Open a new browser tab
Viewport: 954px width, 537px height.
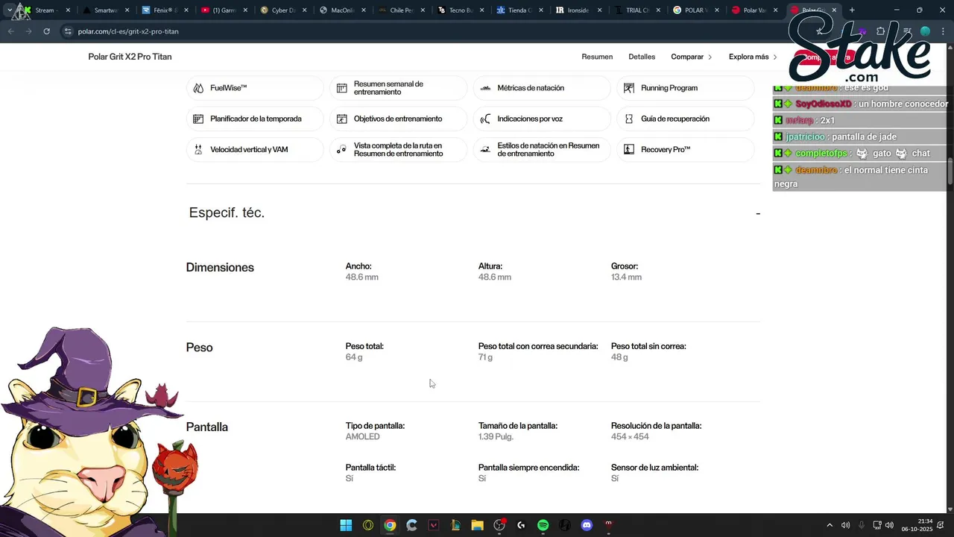[852, 10]
